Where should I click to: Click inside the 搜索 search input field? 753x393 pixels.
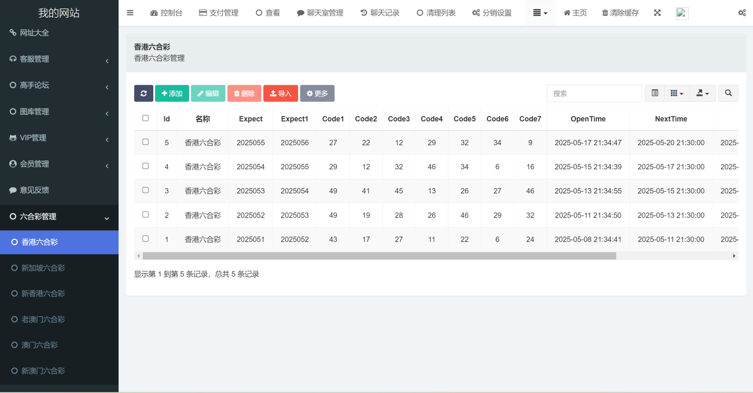coord(594,93)
